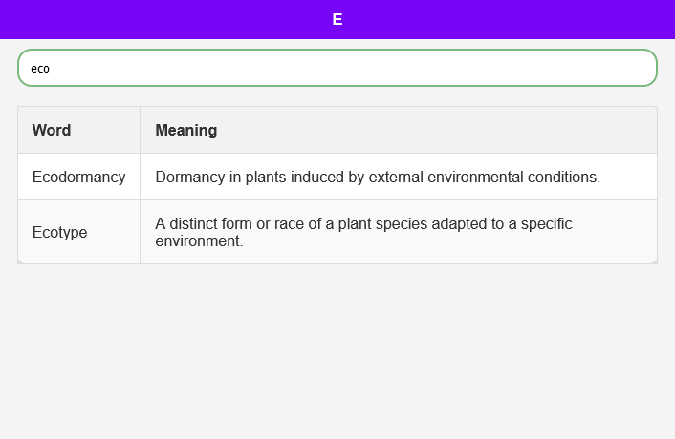Click the typed "eco" text in the search box
This screenshot has width=675, height=439.
(40, 69)
